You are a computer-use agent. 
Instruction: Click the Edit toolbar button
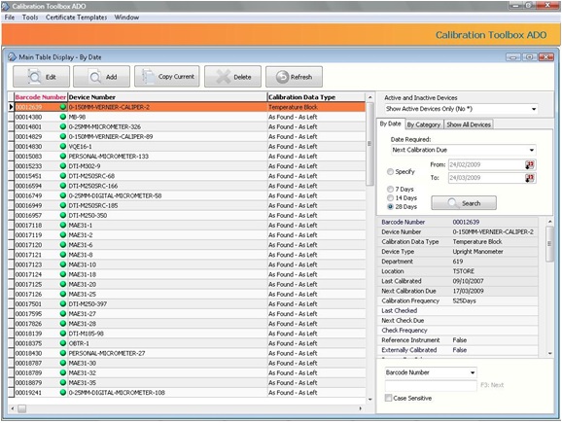tap(41, 77)
